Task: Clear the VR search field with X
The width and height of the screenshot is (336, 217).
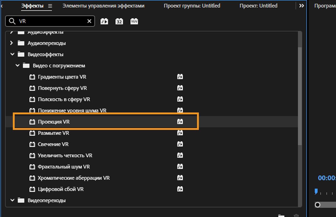Action: (89, 21)
